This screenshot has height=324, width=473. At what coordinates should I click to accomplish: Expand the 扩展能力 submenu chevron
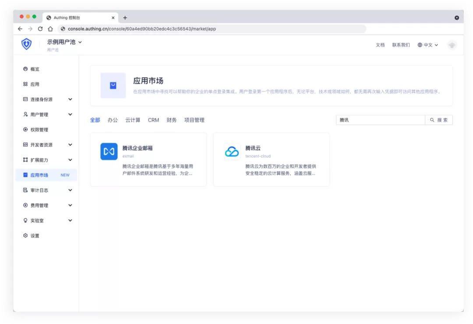pos(70,160)
